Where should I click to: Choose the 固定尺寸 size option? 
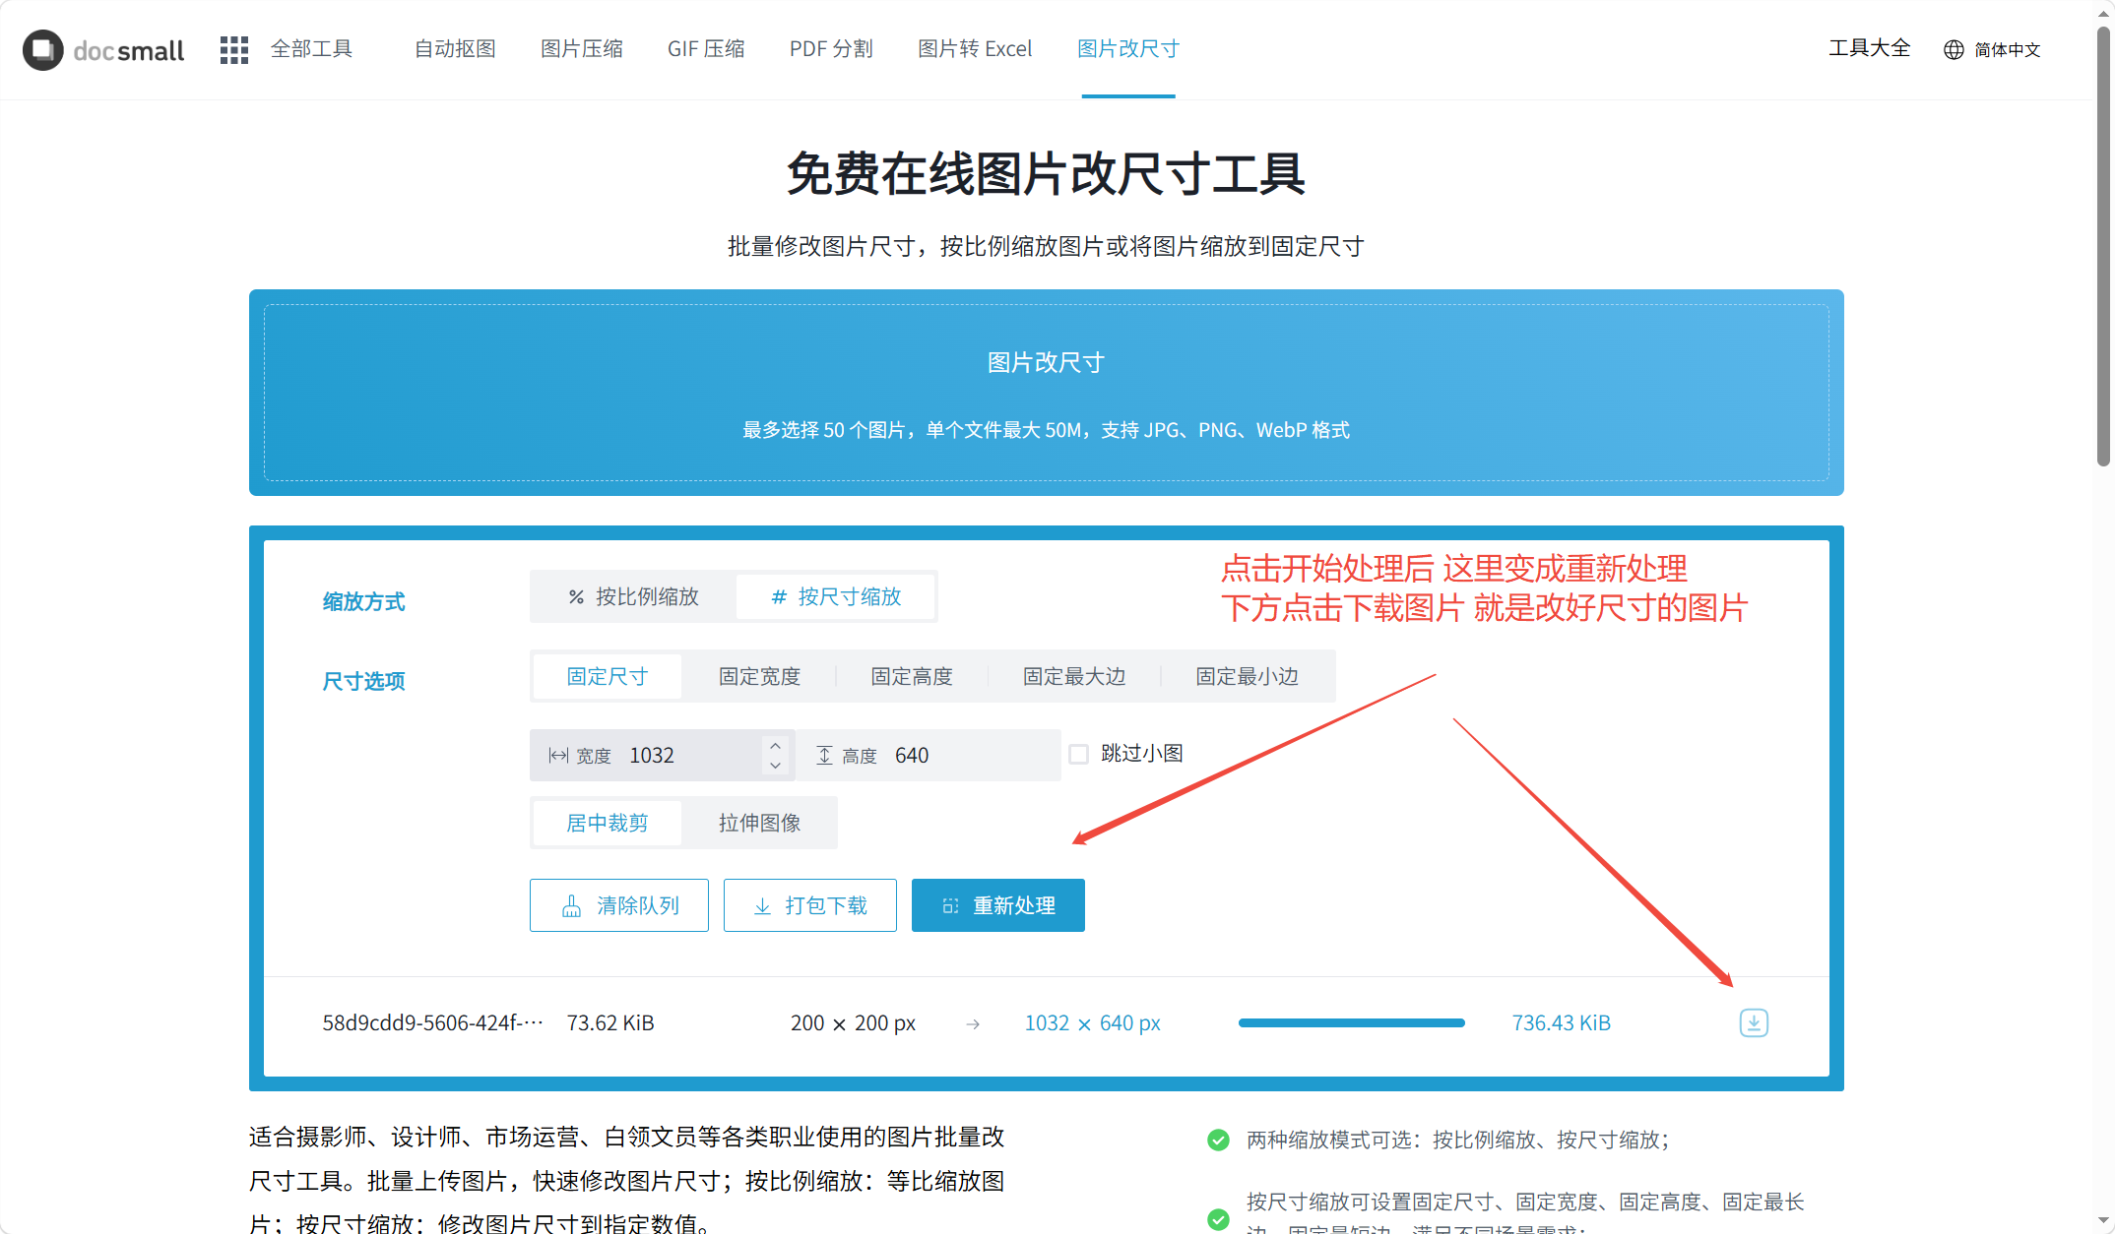(608, 677)
